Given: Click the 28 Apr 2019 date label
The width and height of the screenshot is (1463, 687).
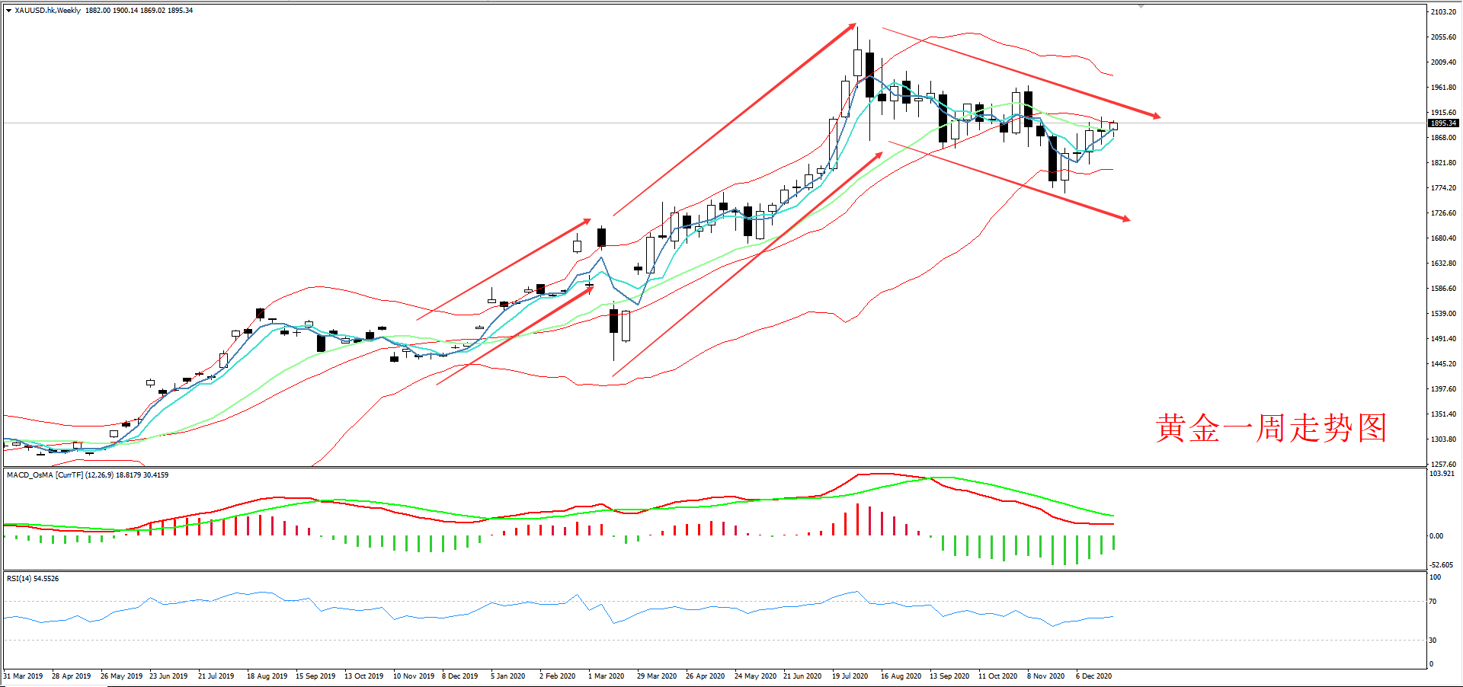Looking at the screenshot, I should (71, 676).
